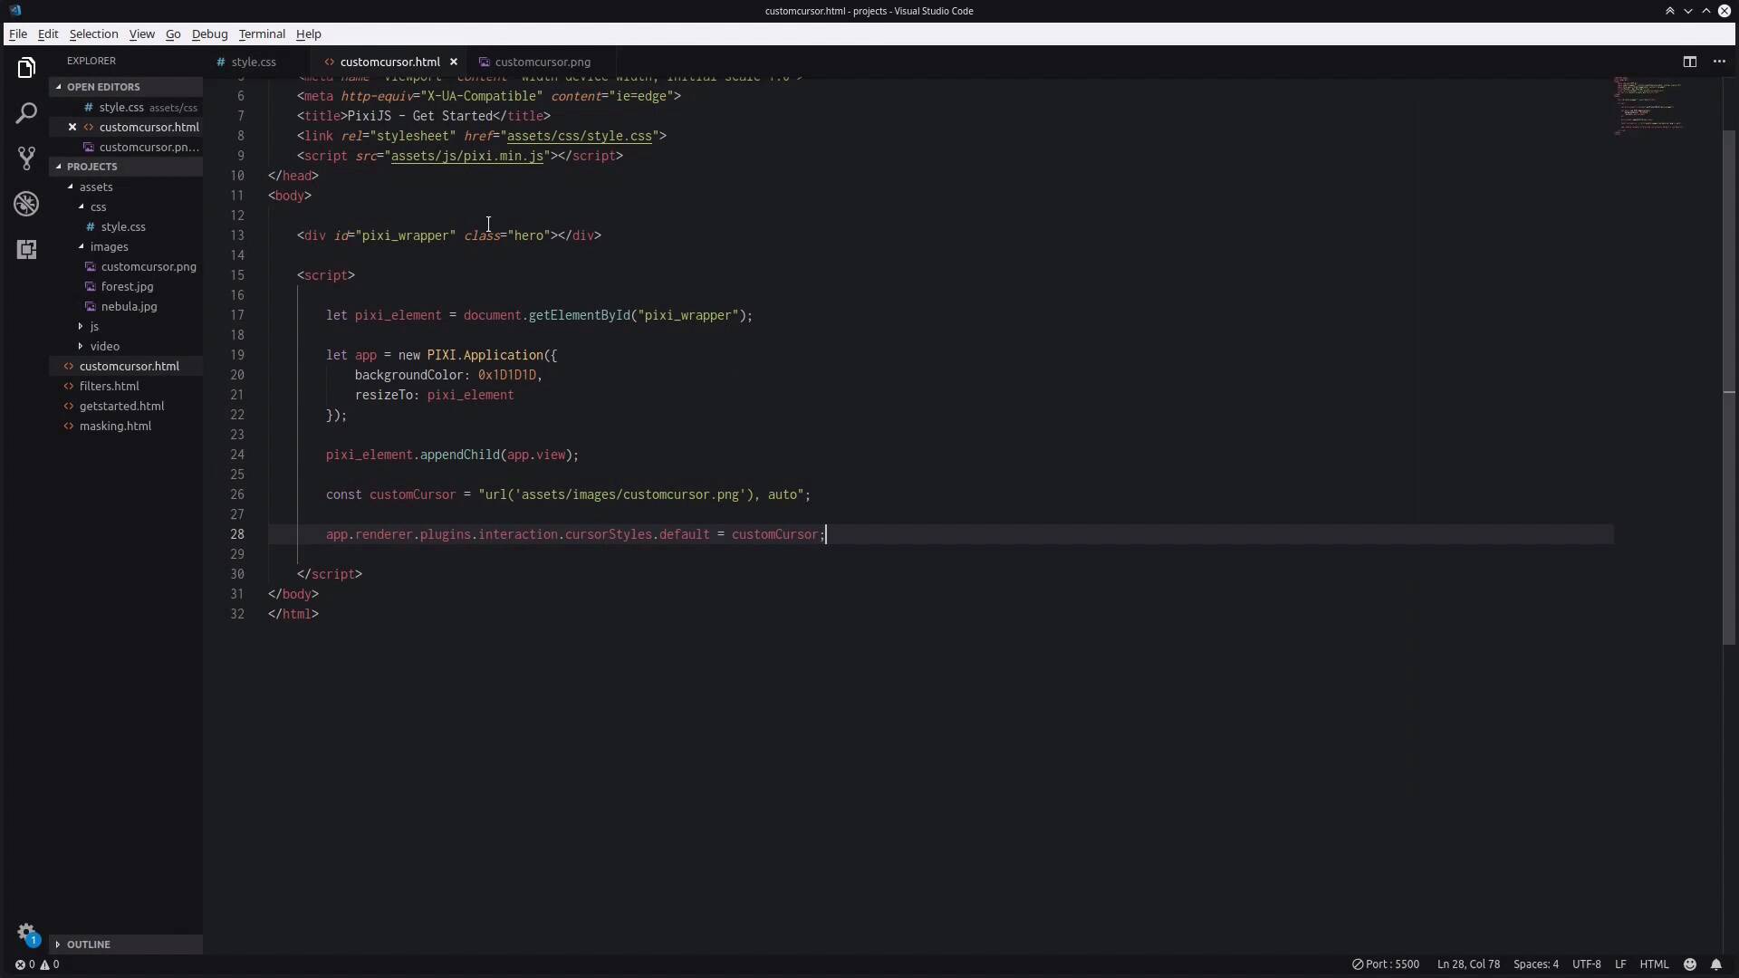1739x978 pixels.
Task: Click the split editor icon in the tab bar
Action: pos(1690,62)
